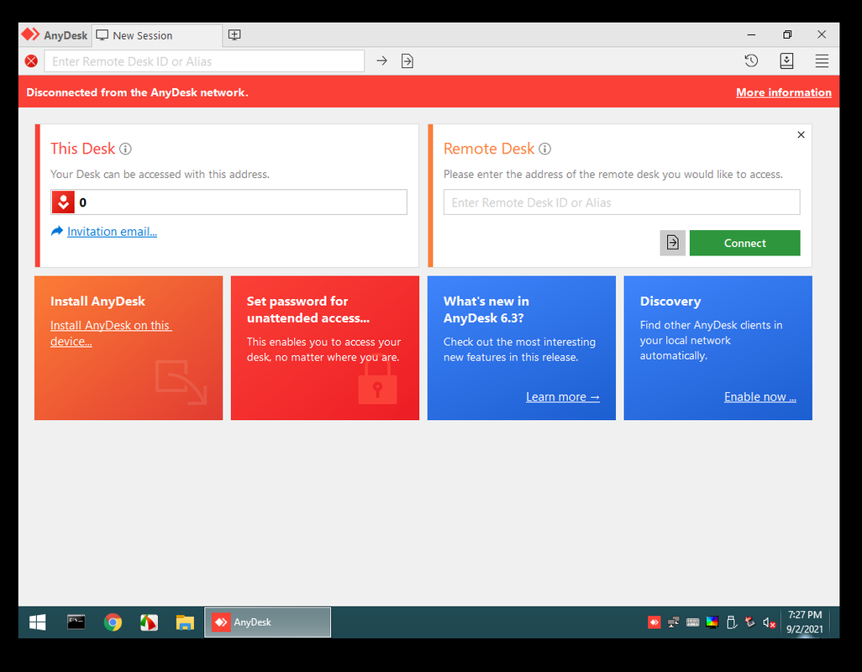The height and width of the screenshot is (672, 862).
Task: Click the red pen-like icon in the system tray
Action: click(x=750, y=622)
